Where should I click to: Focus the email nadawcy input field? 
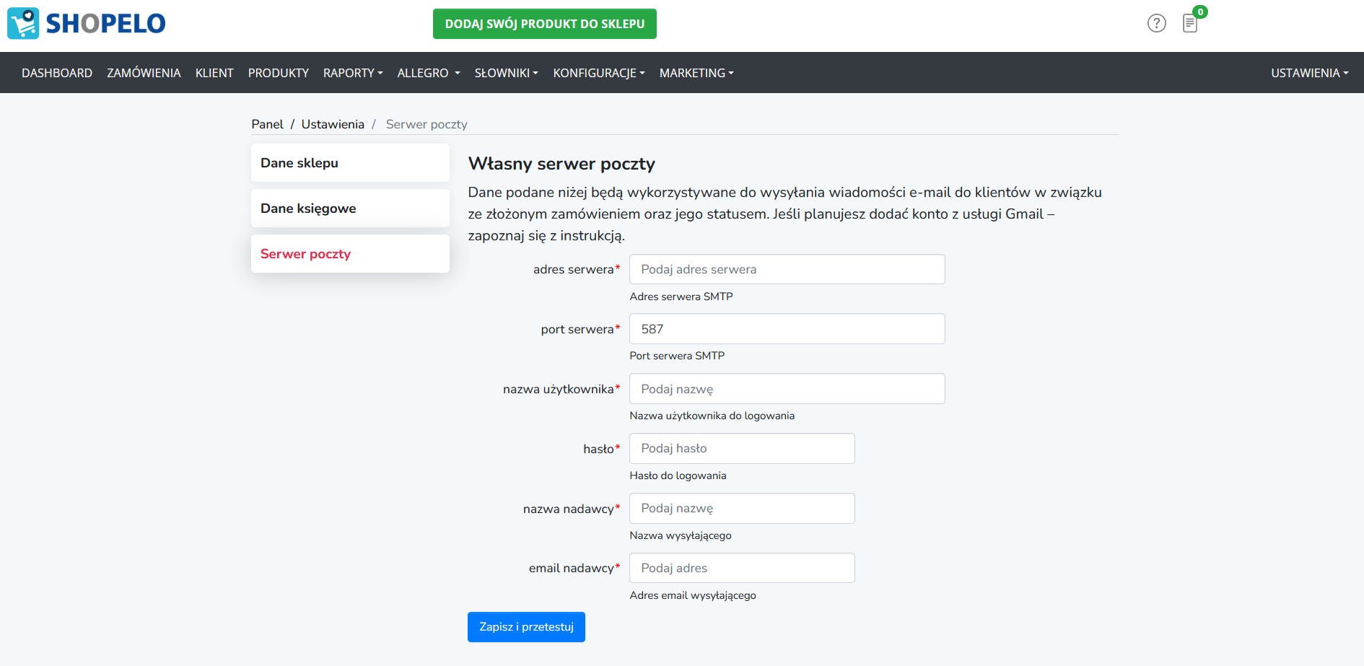[742, 568]
